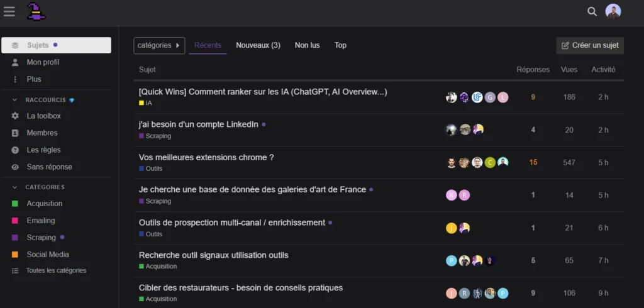
Task: Click the 7 h activity for signaux topic
Action: 603,260
